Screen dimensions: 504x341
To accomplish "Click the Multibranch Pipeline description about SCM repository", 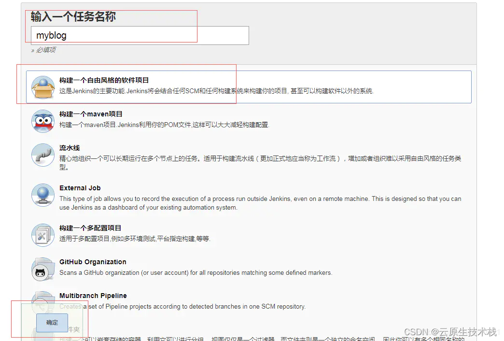I will 182,307.
